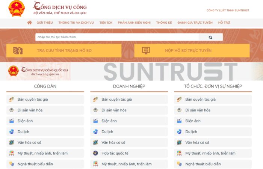This screenshot has width=263, height=169.
Task: Open Bản quyền tác giả text under Công dân
Action: click(x=33, y=100)
